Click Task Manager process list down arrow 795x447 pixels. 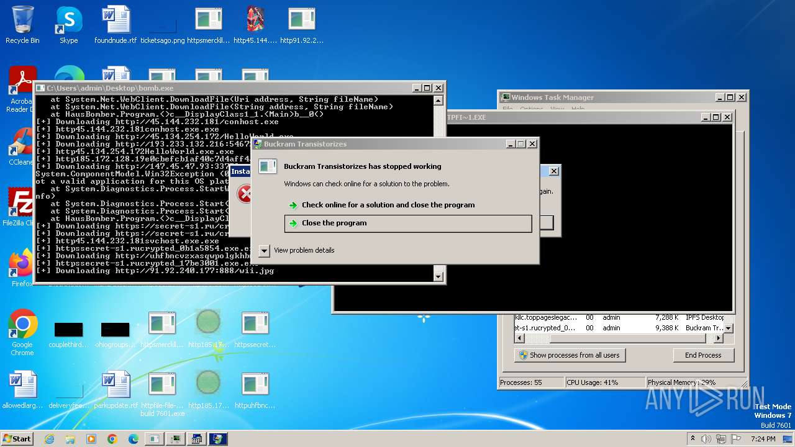729,328
